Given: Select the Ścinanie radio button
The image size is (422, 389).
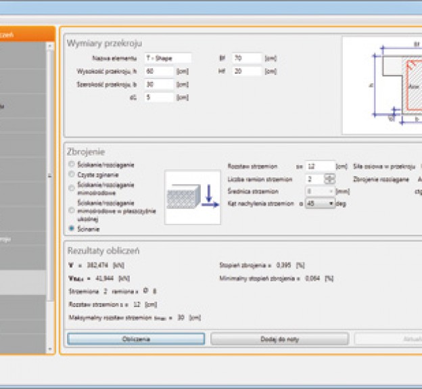Looking at the screenshot, I should pyautogui.click(x=72, y=229).
